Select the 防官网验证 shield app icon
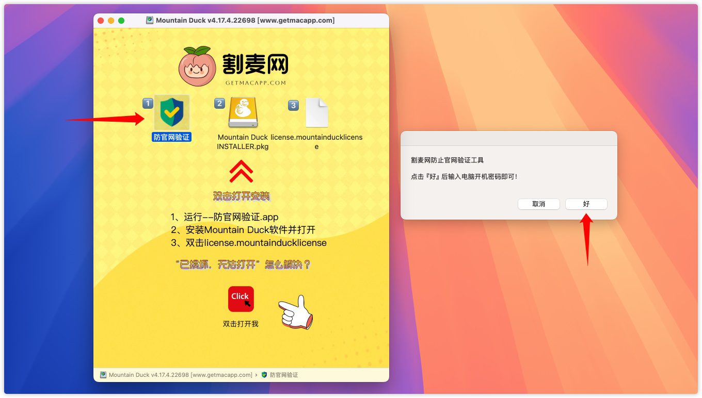The image size is (702, 398). click(x=172, y=112)
